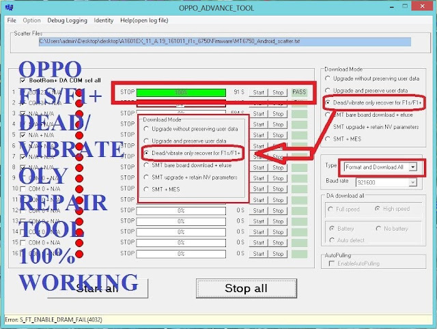This screenshot has width=437, height=329.
Task: Click the STOP state label in row 15
Action: (128, 242)
